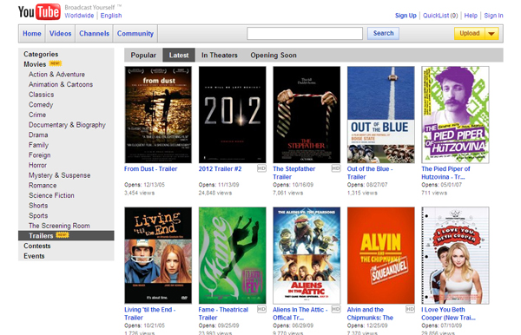Open the From Dust poster thumbnail
Screen dimensions: 521x335
pyautogui.click(x=158, y=115)
